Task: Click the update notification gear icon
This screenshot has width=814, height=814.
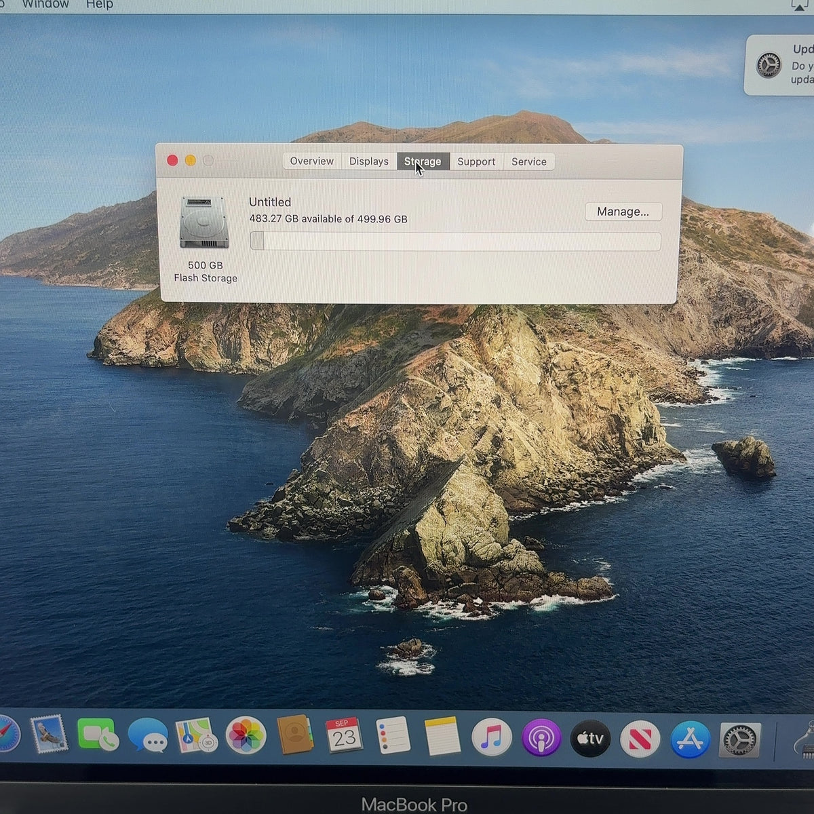Action: (x=769, y=66)
